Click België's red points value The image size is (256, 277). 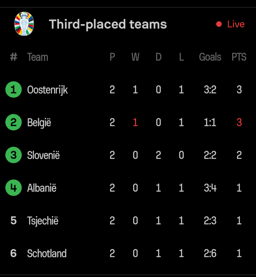click(239, 122)
